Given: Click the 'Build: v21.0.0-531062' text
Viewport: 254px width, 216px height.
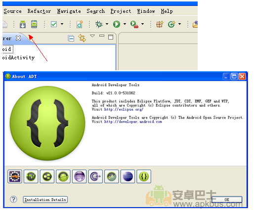Looking at the screenshot, I should 114,93.
